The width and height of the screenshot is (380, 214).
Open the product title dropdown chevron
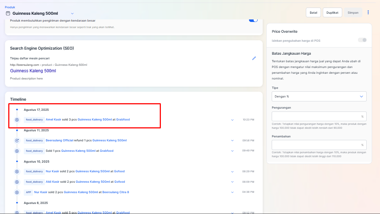(72, 14)
